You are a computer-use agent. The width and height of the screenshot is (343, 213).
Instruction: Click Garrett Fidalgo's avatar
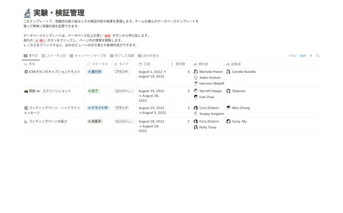pos(196,91)
